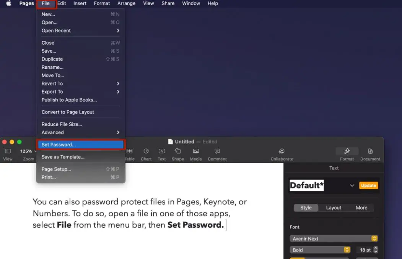This screenshot has height=259, width=402.
Task: Click the yellow color swatch below Bold
Action: pyautogui.click(x=298, y=258)
